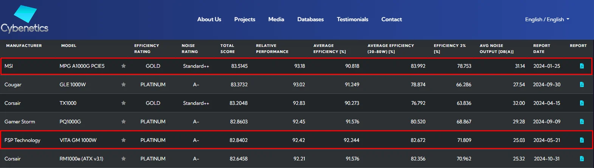Click 20-80W efficiency value 83.992
594x168 pixels.
418,66
